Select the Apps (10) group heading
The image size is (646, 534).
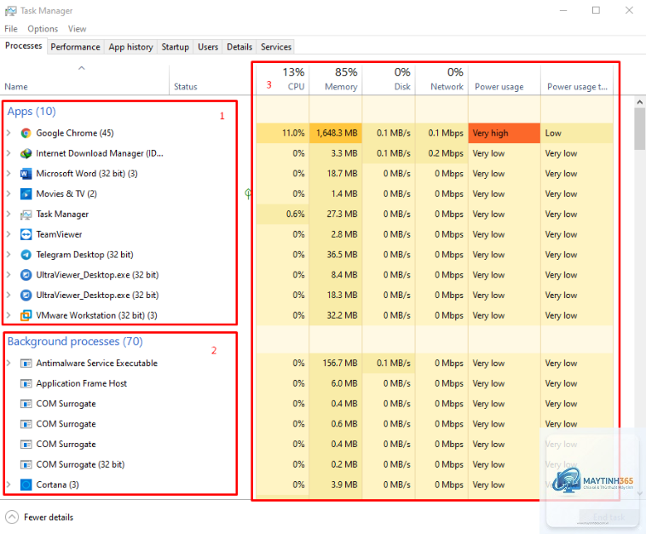(32, 112)
